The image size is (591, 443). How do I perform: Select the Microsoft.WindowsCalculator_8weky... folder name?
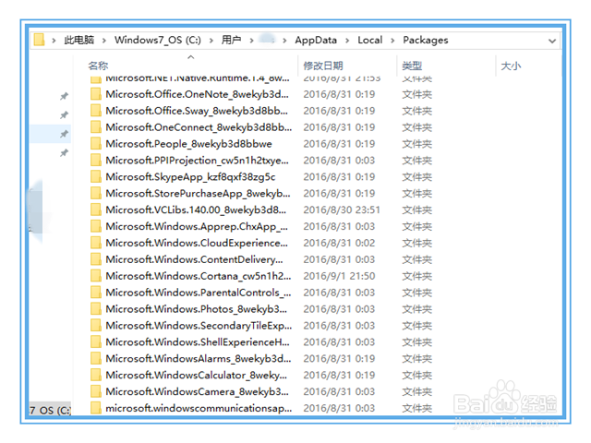pyautogui.click(x=197, y=376)
